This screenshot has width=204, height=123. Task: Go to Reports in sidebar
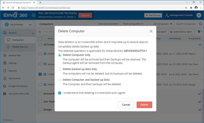(12, 71)
